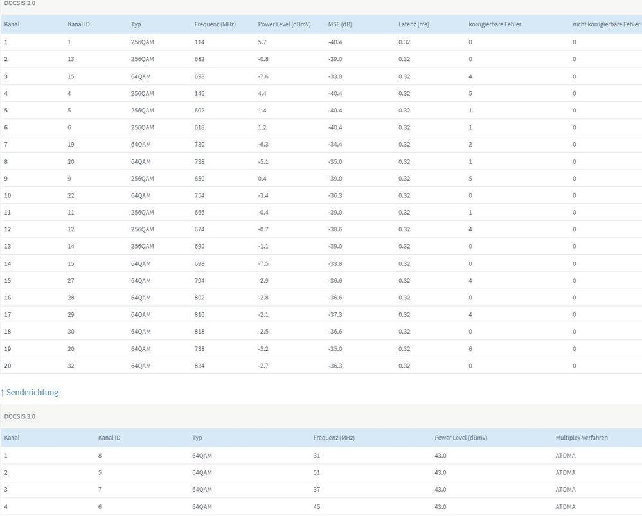Click 256QAM in the 114 MHz row

143,42
